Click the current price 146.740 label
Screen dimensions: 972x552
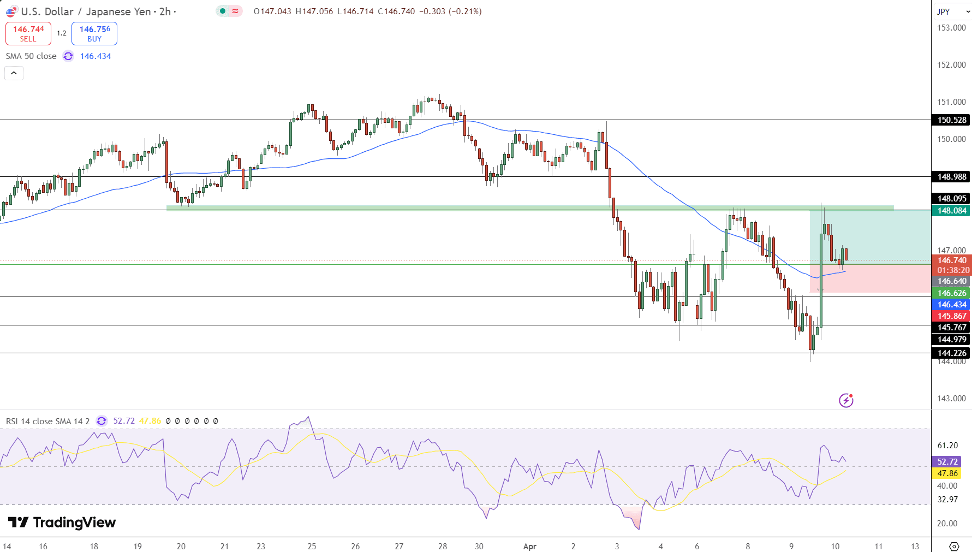click(952, 260)
